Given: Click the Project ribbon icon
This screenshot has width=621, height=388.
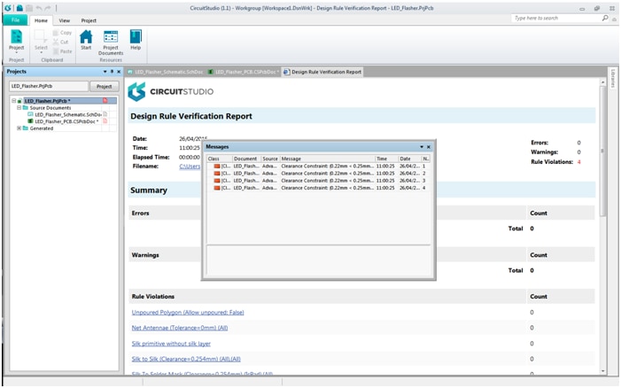Looking at the screenshot, I should [16, 42].
